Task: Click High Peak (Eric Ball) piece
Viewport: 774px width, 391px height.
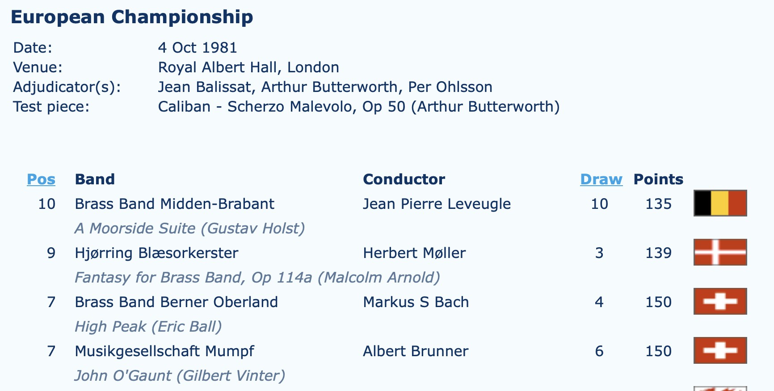Action: pos(148,327)
